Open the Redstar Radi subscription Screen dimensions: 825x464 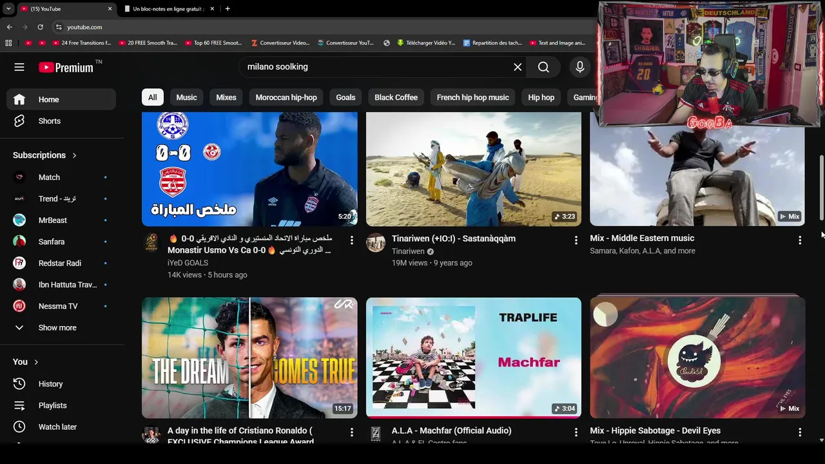[x=61, y=263]
